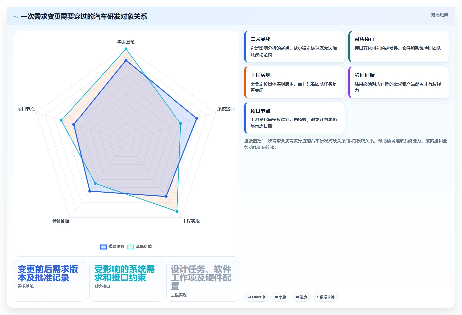Click the 验证证据 radar axis label
Screen dimensions: 462x315
click(x=61, y=221)
